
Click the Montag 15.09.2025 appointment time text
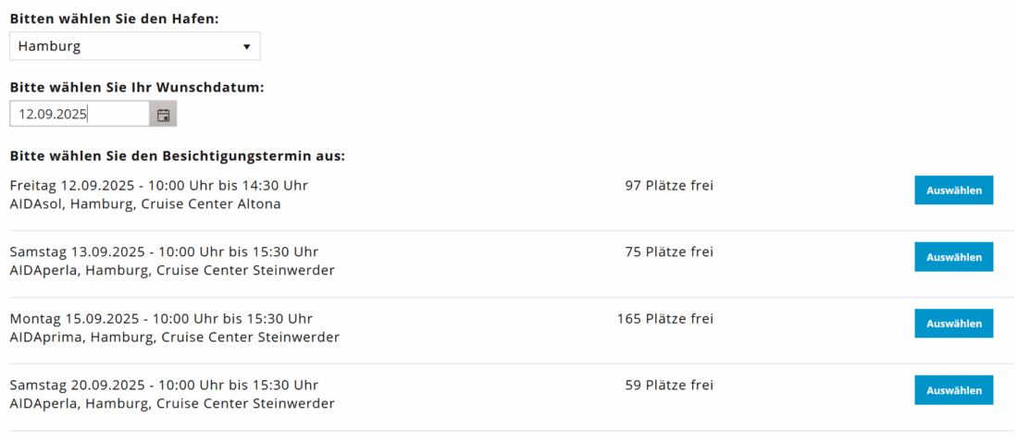click(x=161, y=319)
